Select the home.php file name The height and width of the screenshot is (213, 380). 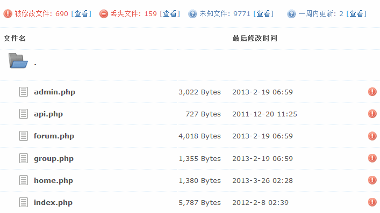53,181
